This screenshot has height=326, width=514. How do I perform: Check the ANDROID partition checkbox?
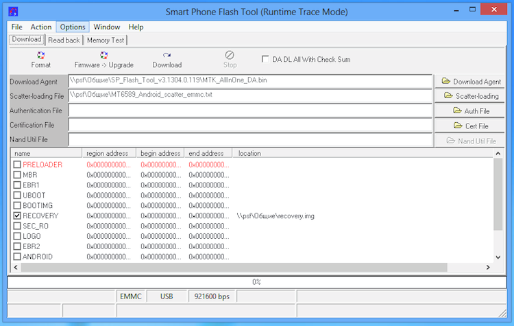(x=17, y=257)
